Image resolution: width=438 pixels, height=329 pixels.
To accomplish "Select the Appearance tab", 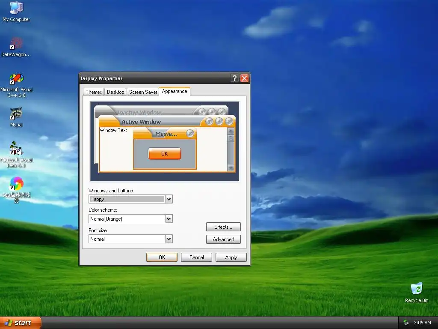I will 175,92.
